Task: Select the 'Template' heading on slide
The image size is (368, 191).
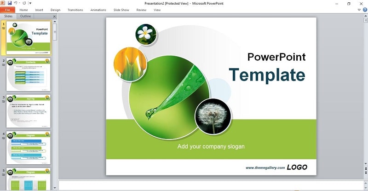Action: click(267, 75)
